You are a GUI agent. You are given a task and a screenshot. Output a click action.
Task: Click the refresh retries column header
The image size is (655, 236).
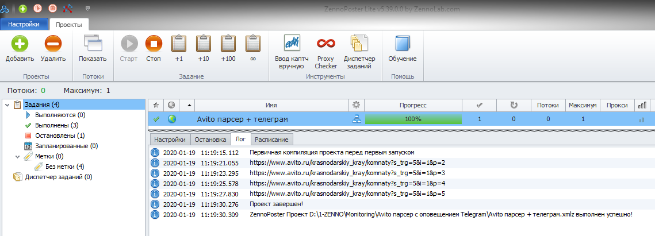pos(514,106)
